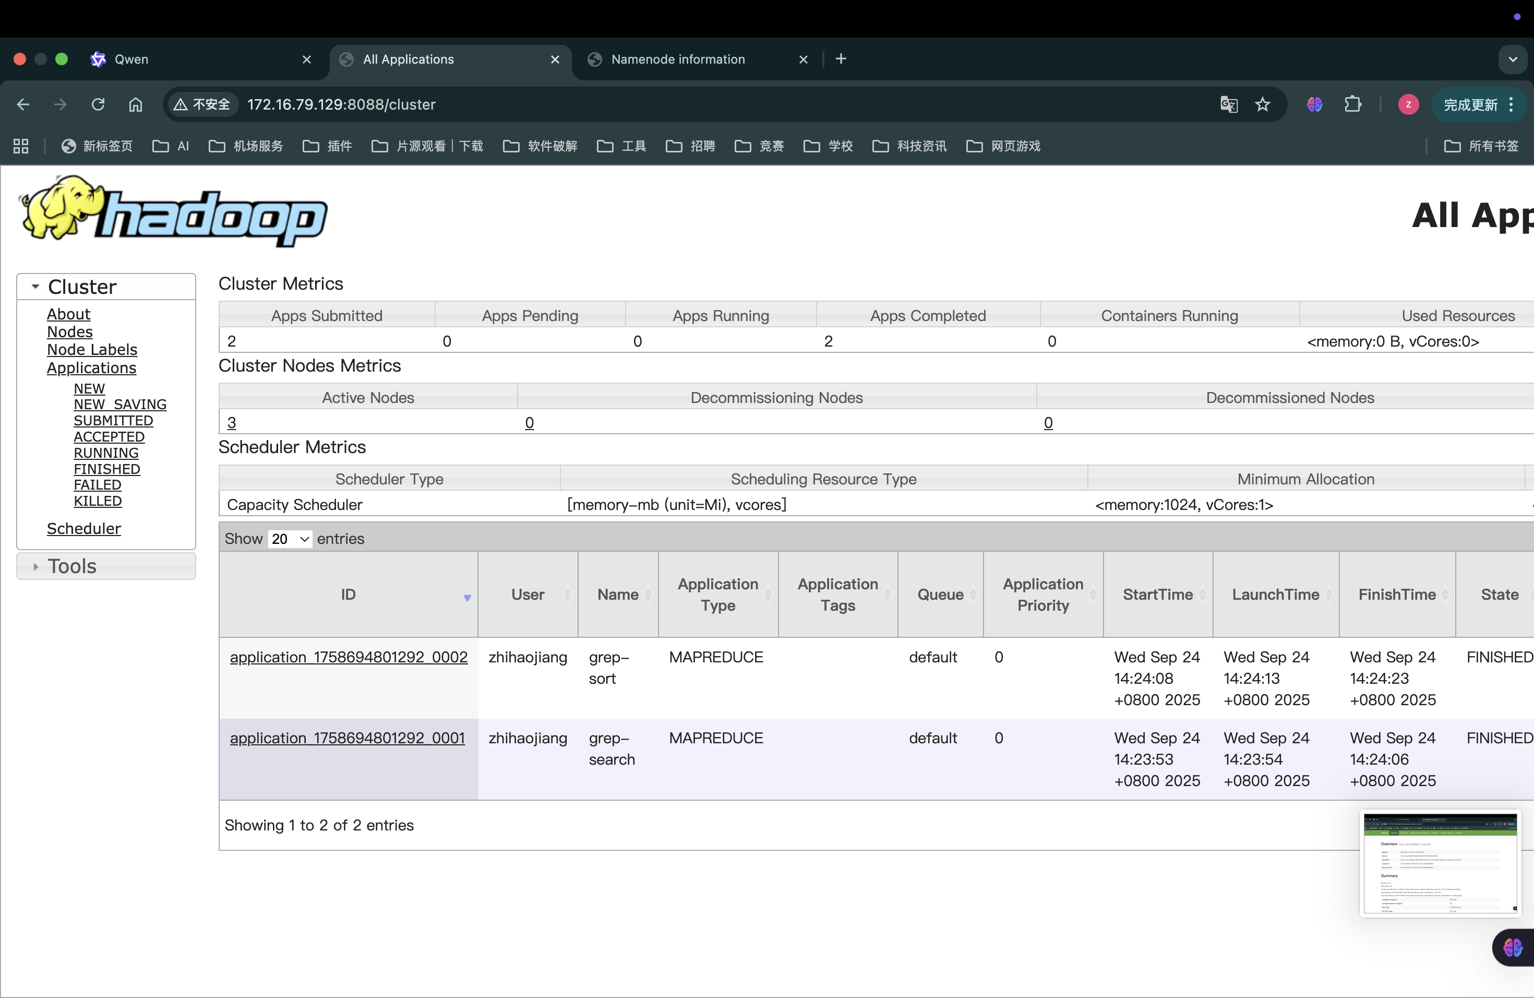Sort applications by the ID column
This screenshot has width=1534, height=998.
pos(348,595)
